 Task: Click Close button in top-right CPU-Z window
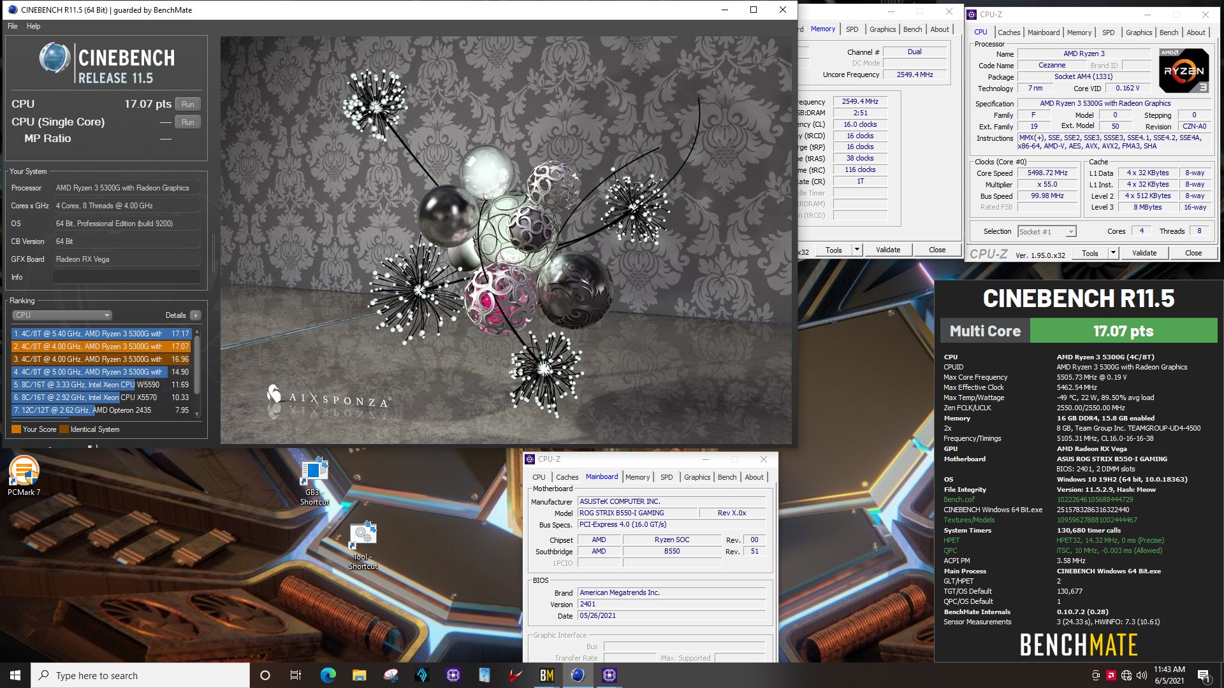pos(1193,253)
